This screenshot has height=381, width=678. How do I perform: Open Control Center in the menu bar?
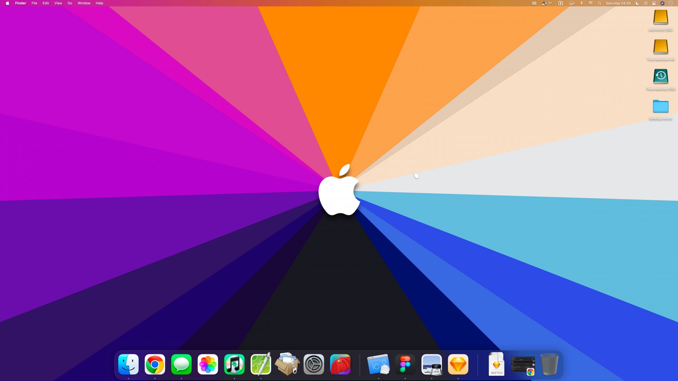[x=654, y=3]
